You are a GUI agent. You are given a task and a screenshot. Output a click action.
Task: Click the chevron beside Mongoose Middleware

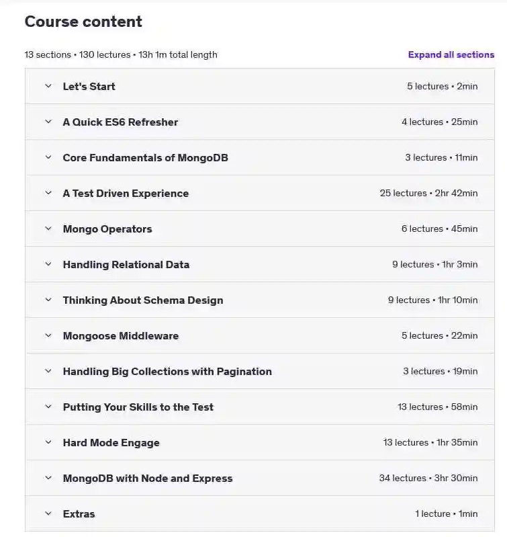point(48,335)
